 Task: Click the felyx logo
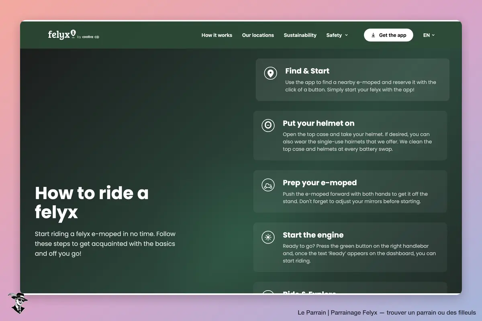coord(62,35)
